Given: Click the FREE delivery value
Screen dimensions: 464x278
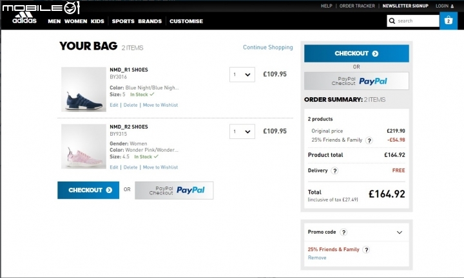Looking at the screenshot, I should [399, 171].
